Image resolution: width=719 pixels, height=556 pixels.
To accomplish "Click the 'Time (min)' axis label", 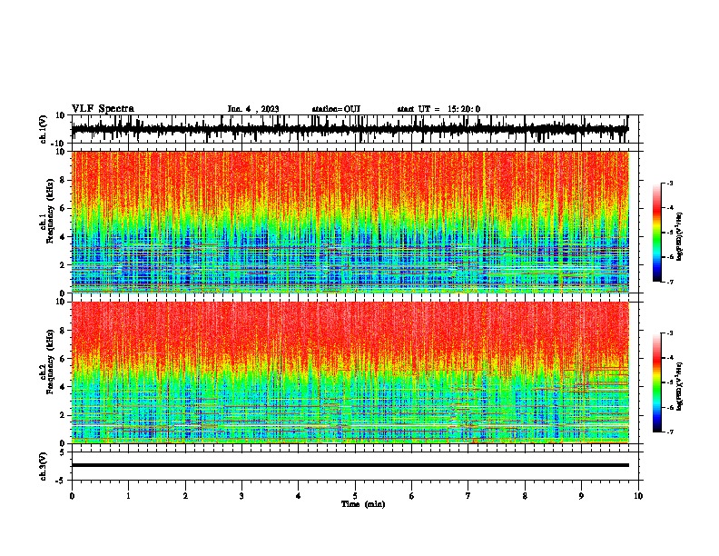I will (363, 504).
